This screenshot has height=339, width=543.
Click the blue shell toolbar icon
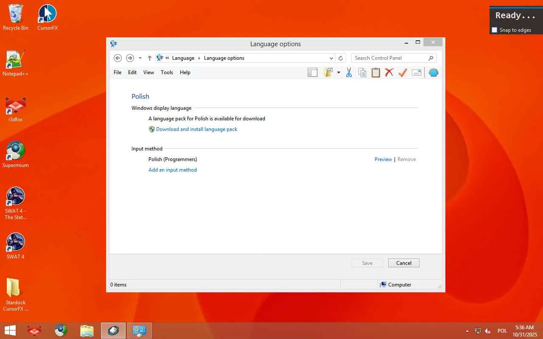click(x=433, y=72)
